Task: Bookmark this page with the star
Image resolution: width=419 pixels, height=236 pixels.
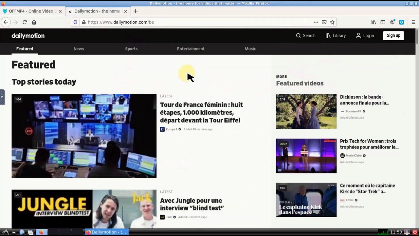Action: click(x=332, y=22)
